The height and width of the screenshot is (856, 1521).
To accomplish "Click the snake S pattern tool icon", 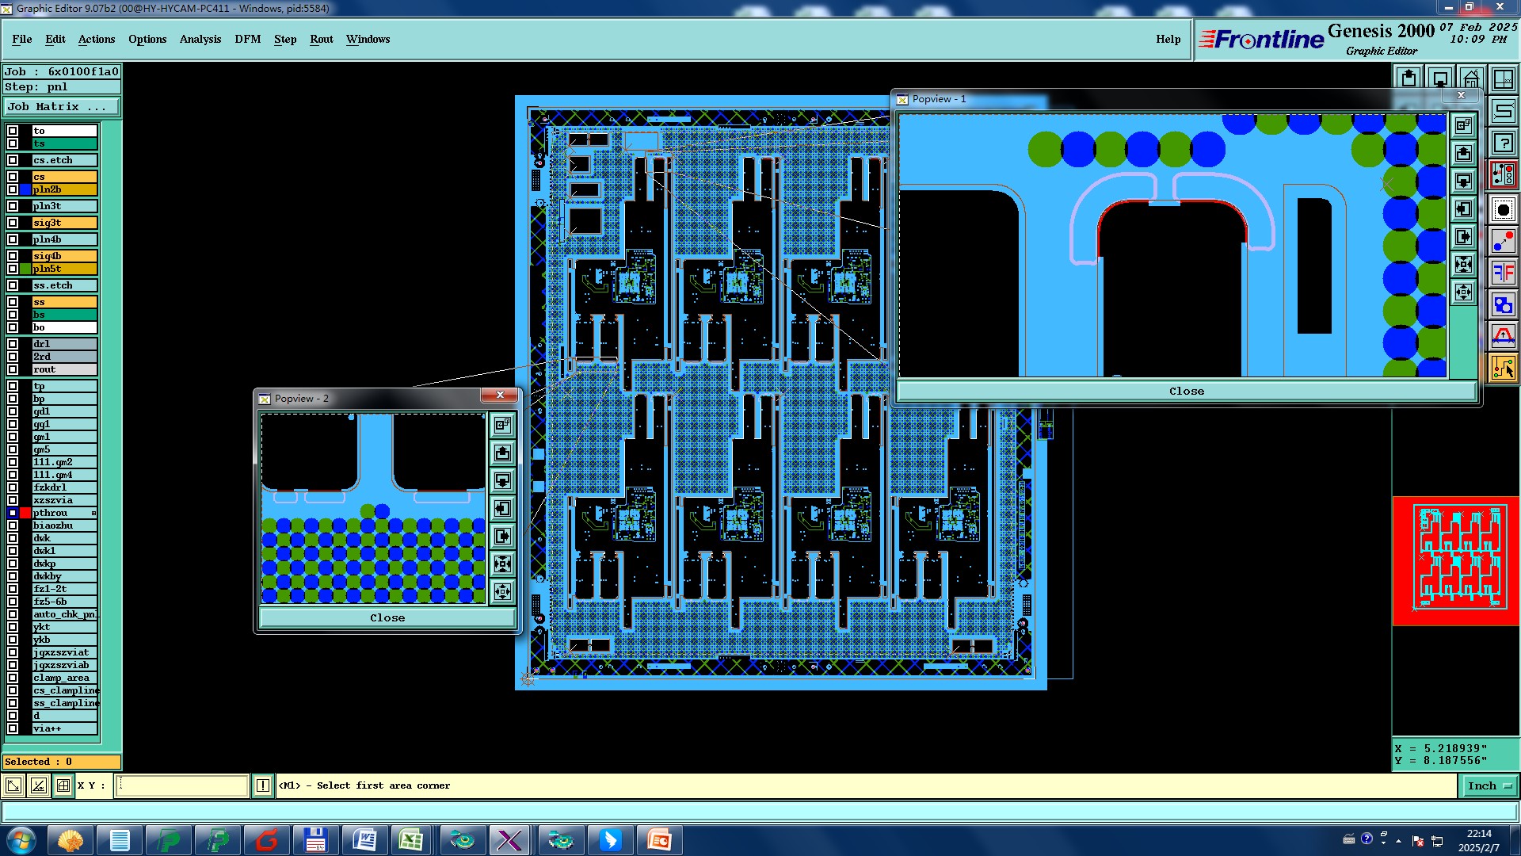I will pyautogui.click(x=1503, y=111).
